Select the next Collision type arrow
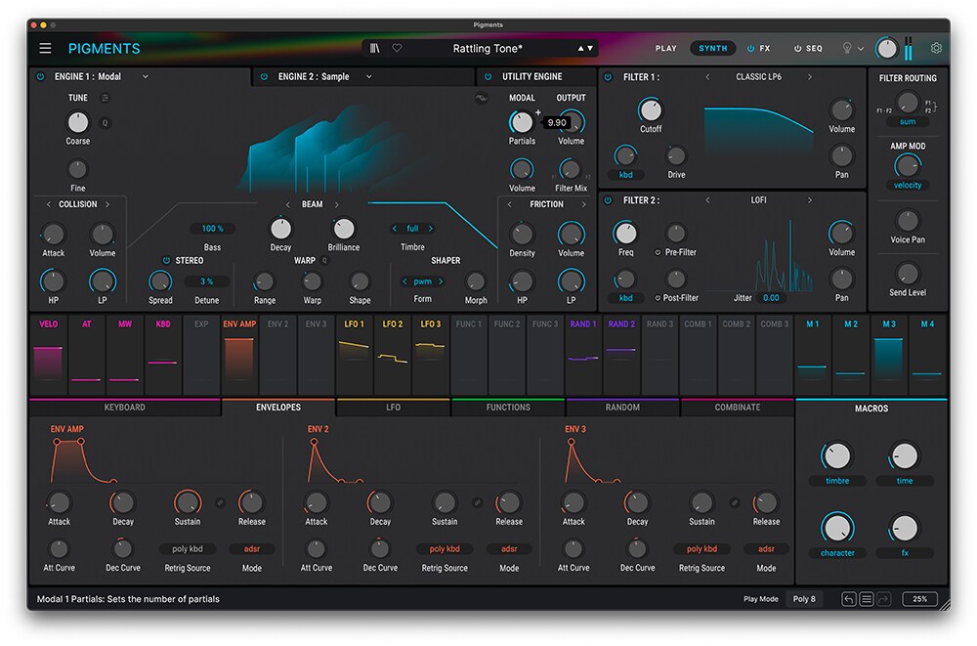The width and height of the screenshot is (977, 646). tap(107, 204)
